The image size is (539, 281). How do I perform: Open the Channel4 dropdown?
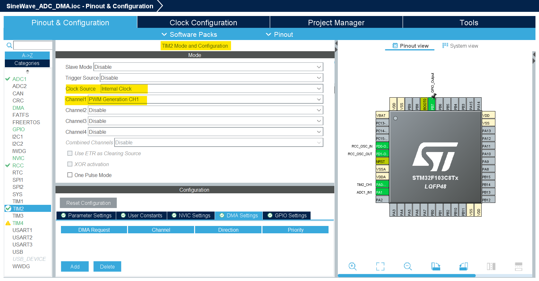point(205,132)
